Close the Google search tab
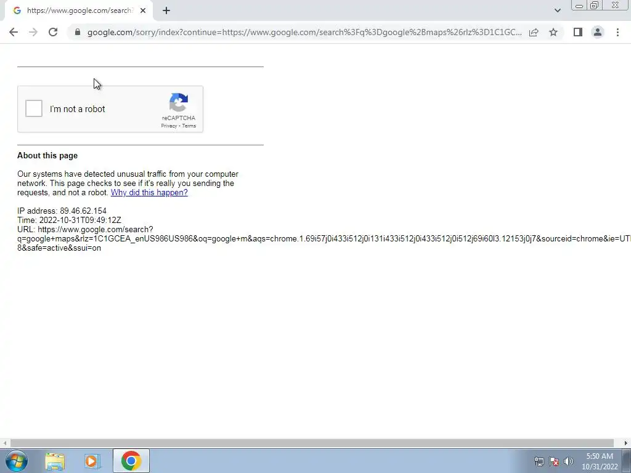Viewport: 631px width, 473px height. click(x=143, y=11)
